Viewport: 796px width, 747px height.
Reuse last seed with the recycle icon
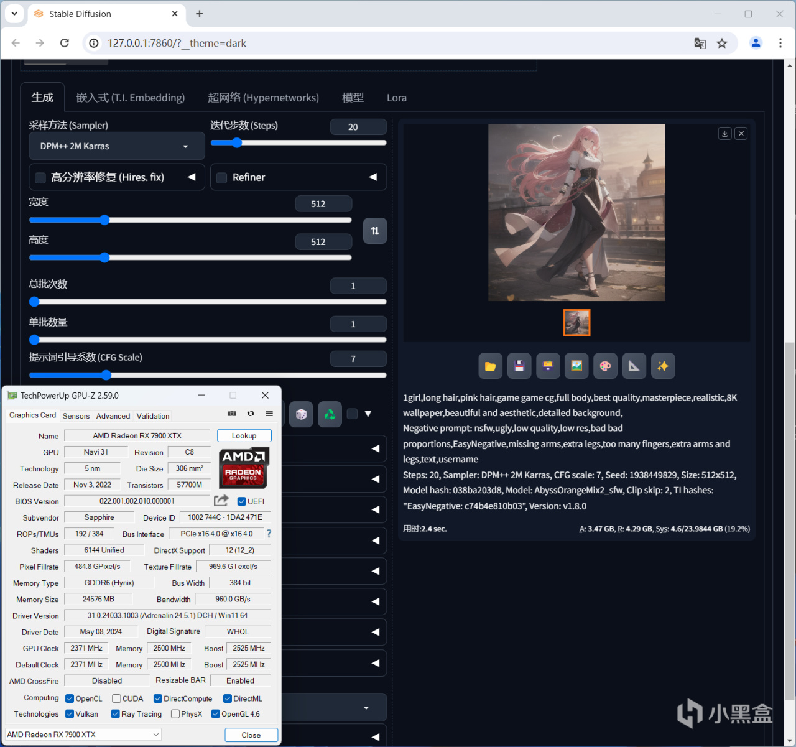[330, 414]
